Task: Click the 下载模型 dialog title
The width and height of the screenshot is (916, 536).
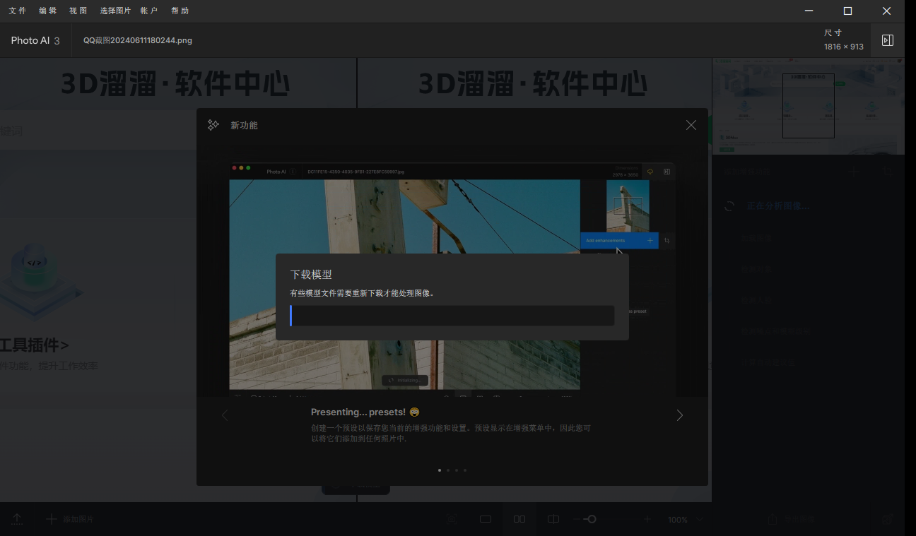Action: tap(311, 275)
